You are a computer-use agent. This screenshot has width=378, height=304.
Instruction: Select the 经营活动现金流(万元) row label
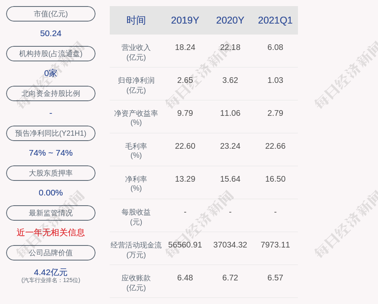tap(136, 250)
